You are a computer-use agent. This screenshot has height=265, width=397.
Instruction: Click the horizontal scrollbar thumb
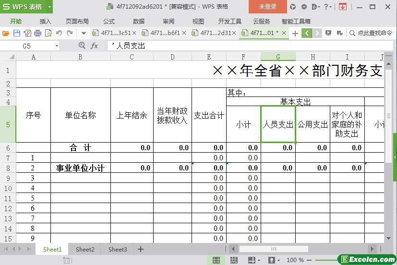pos(274,249)
